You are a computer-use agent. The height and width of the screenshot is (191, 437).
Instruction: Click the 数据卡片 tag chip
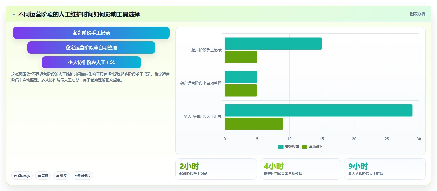pos(82,176)
